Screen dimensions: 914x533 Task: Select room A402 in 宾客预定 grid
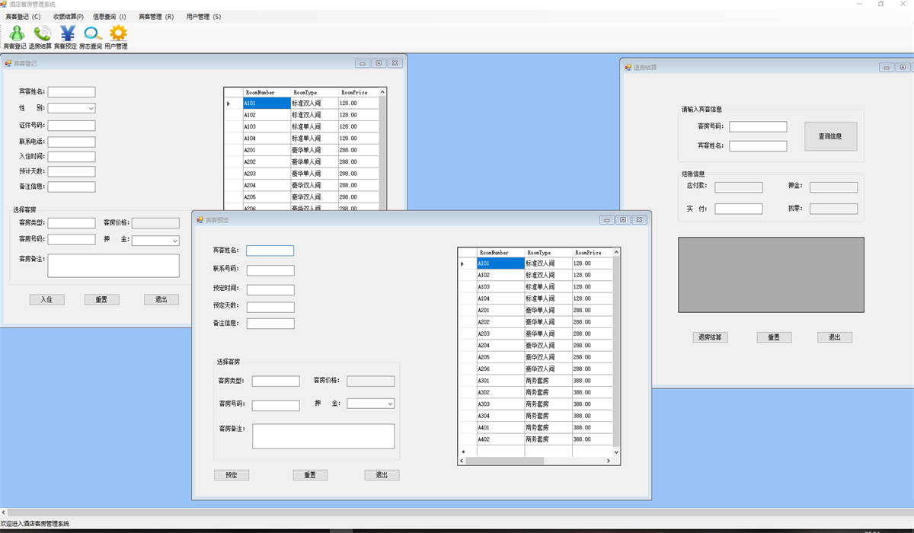tap(500, 439)
